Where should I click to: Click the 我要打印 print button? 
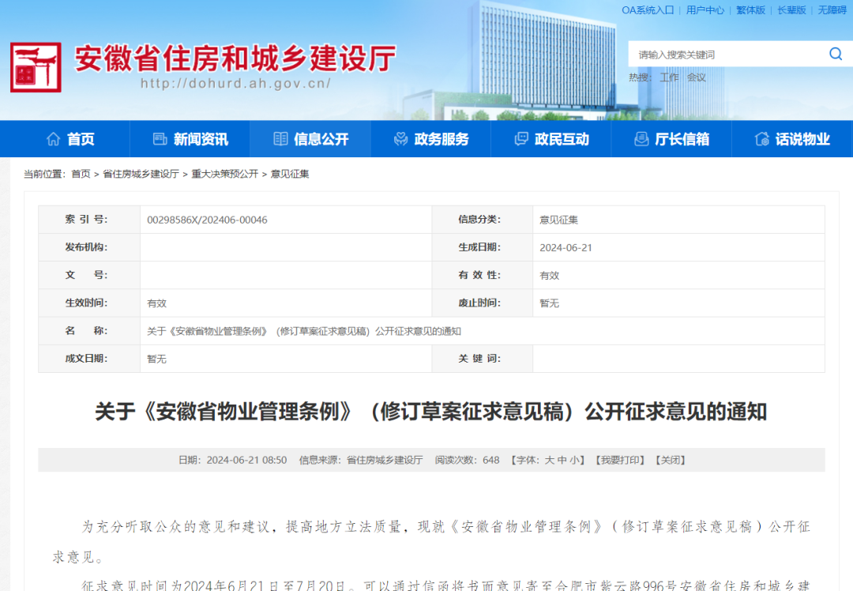619,459
